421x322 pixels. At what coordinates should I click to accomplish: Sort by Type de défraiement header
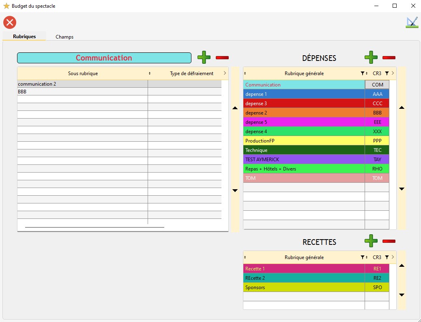tap(191, 73)
